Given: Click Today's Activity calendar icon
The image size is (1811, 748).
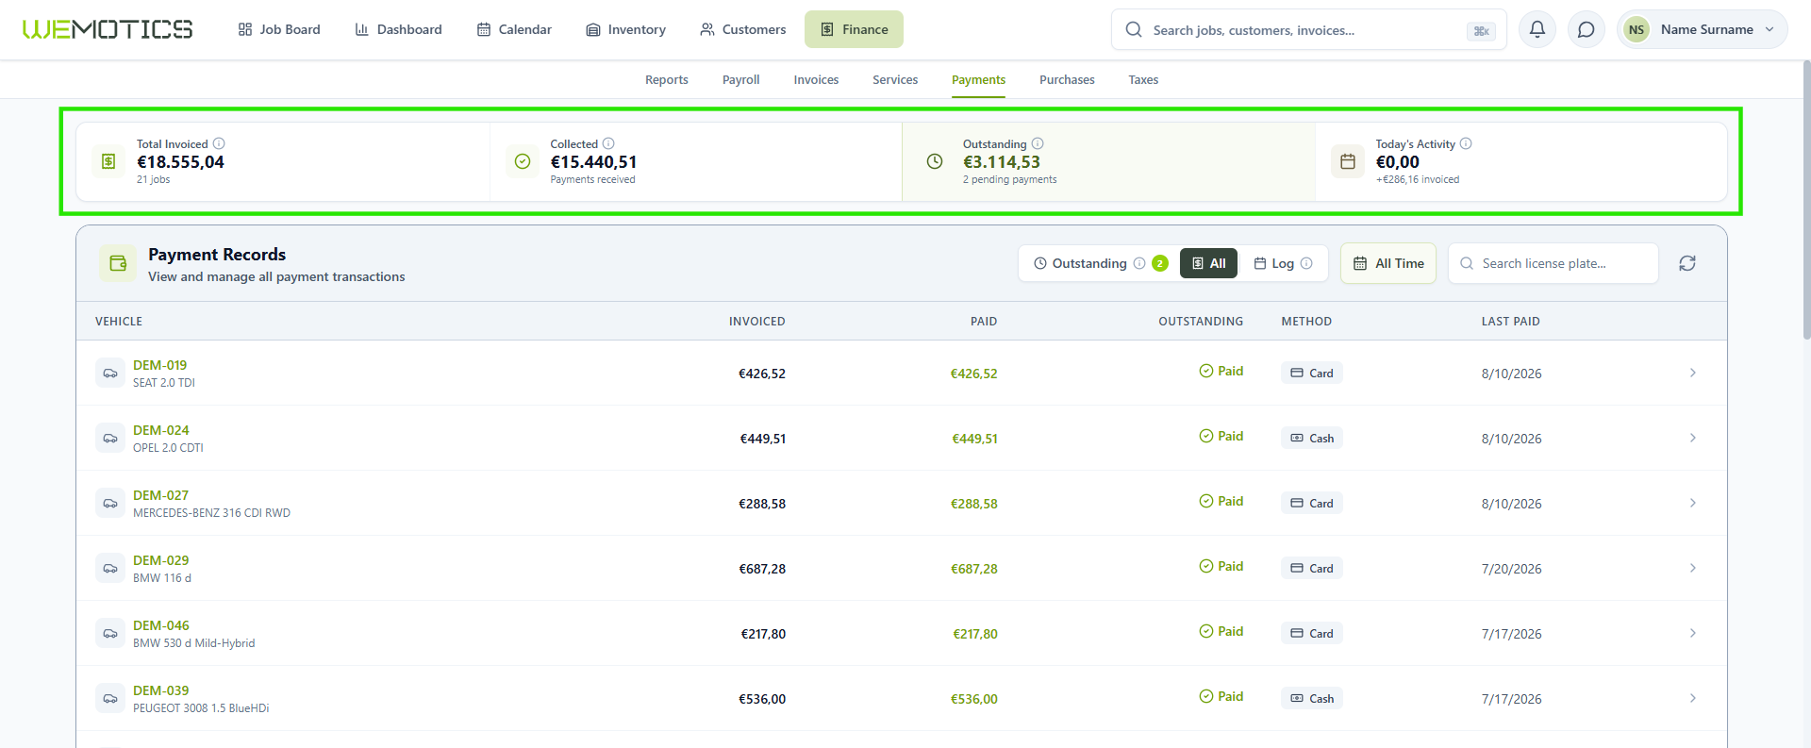Looking at the screenshot, I should 1348,161.
